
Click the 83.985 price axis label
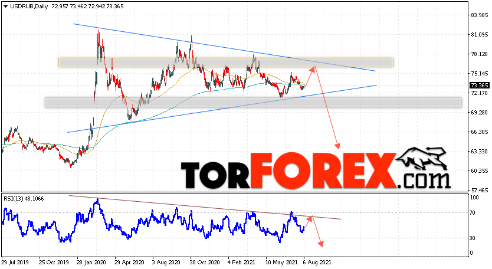coord(480,15)
